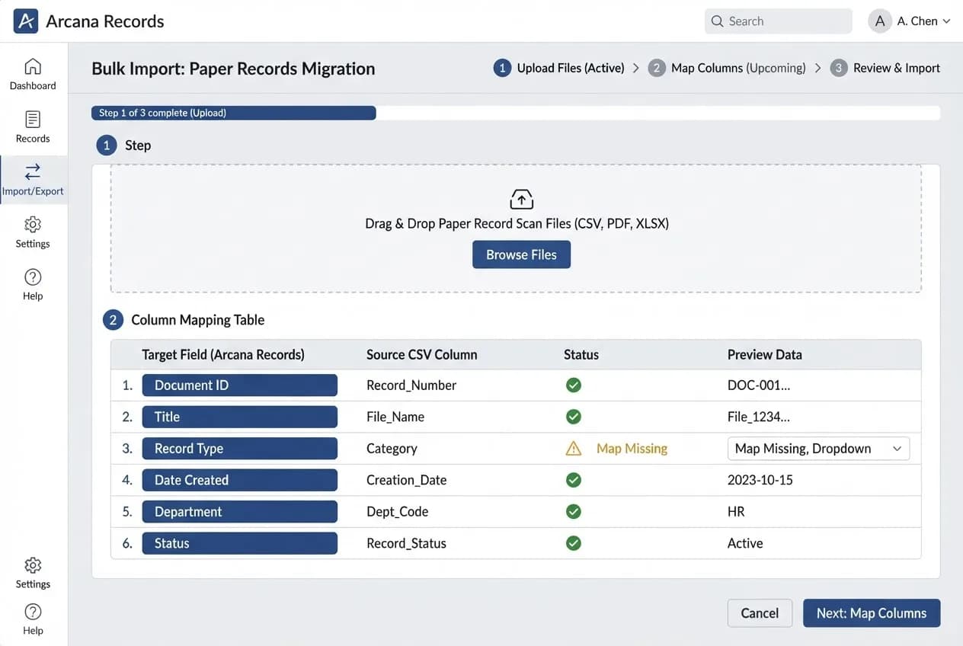The width and height of the screenshot is (963, 646).
Task: Open the Dashboard home icon
Action: click(33, 66)
